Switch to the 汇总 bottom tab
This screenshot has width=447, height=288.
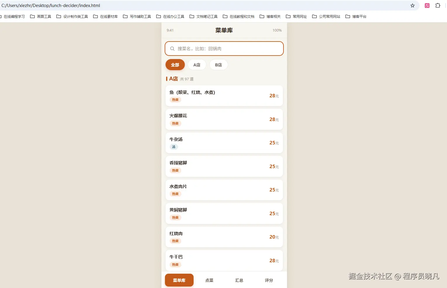(x=239, y=280)
